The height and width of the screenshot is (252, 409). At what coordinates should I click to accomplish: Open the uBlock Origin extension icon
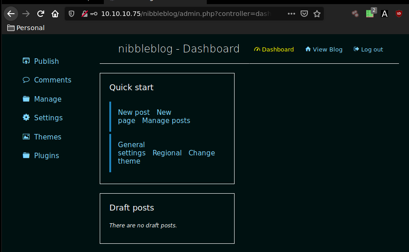(399, 14)
